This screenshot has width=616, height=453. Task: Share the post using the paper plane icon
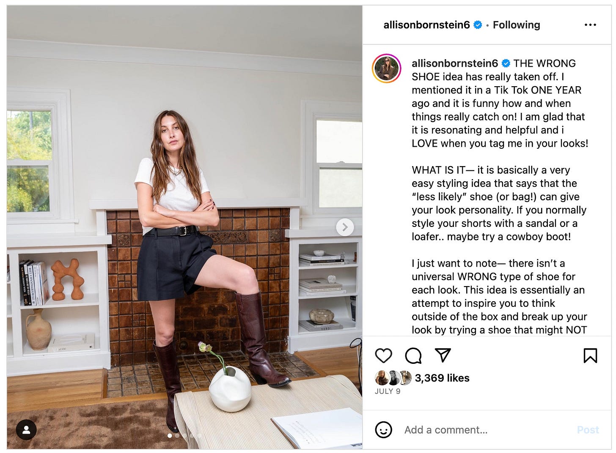click(x=443, y=355)
